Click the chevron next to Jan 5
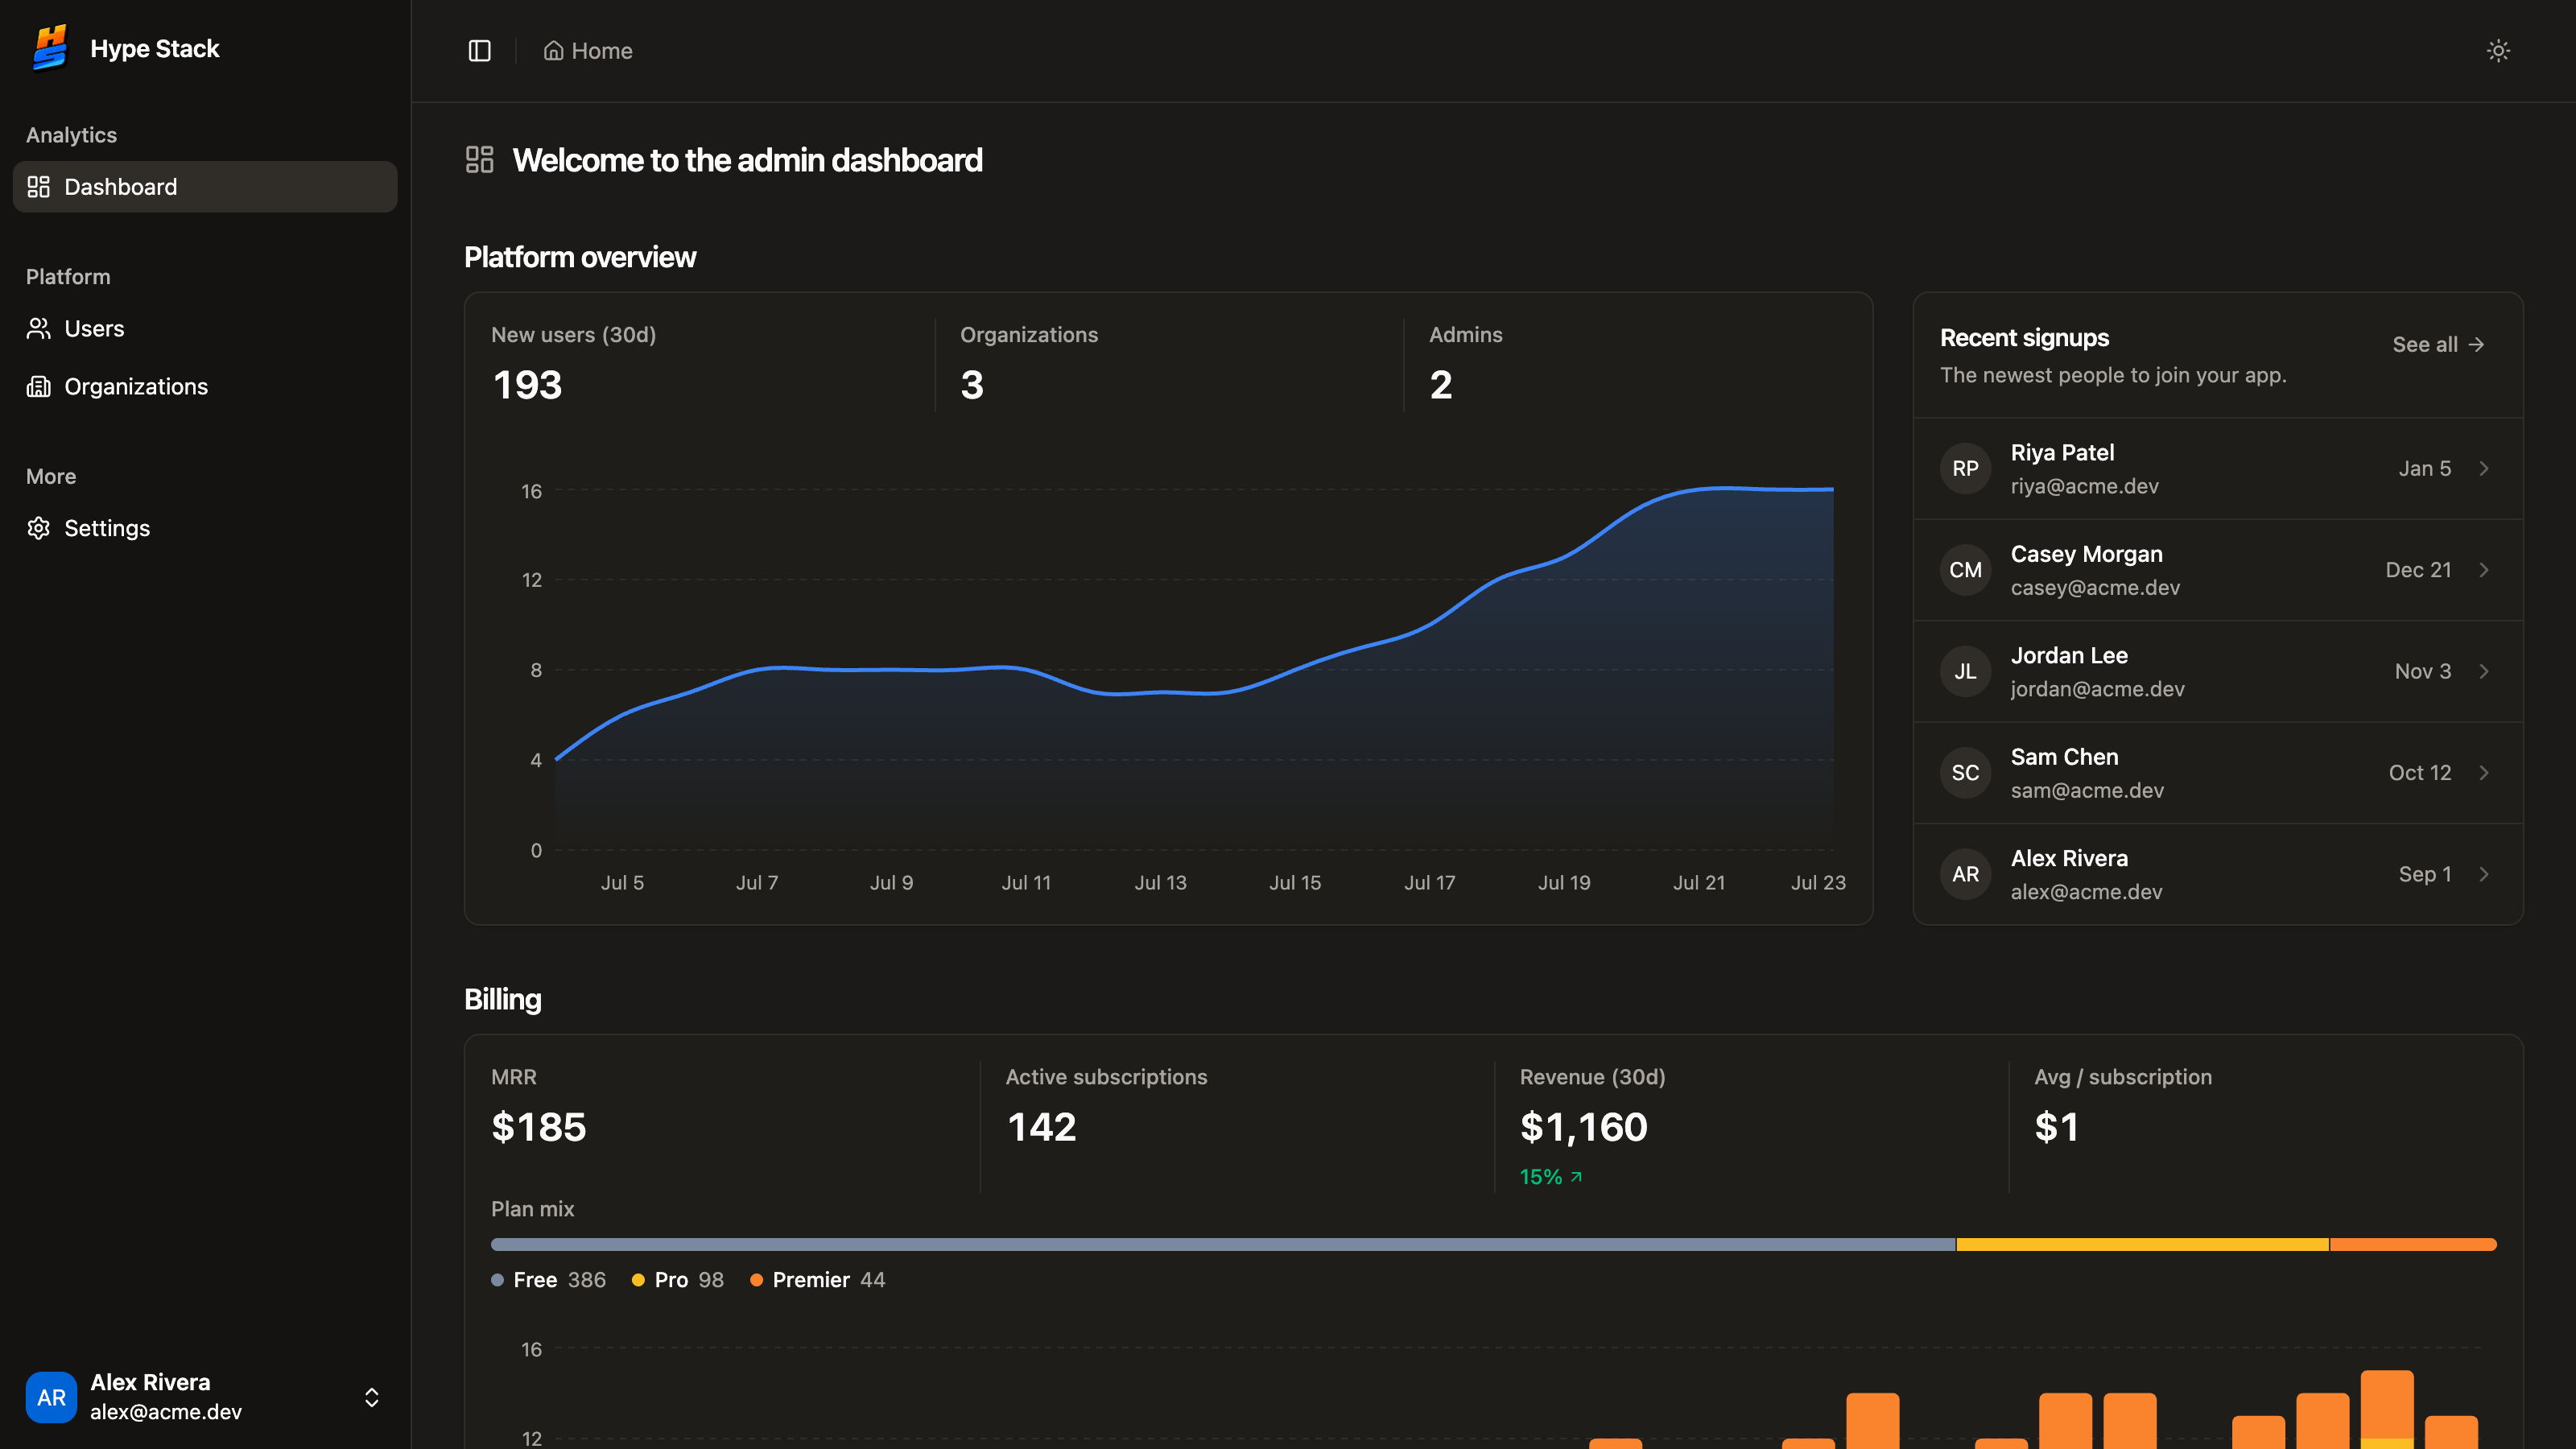Viewport: 2576px width, 1449px height. click(x=2484, y=469)
